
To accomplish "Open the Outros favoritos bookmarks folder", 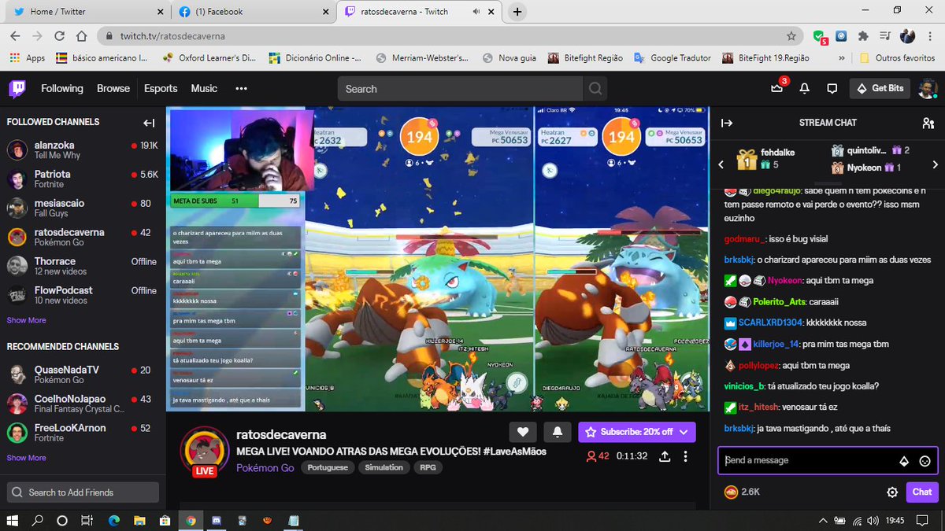I will pos(897,58).
